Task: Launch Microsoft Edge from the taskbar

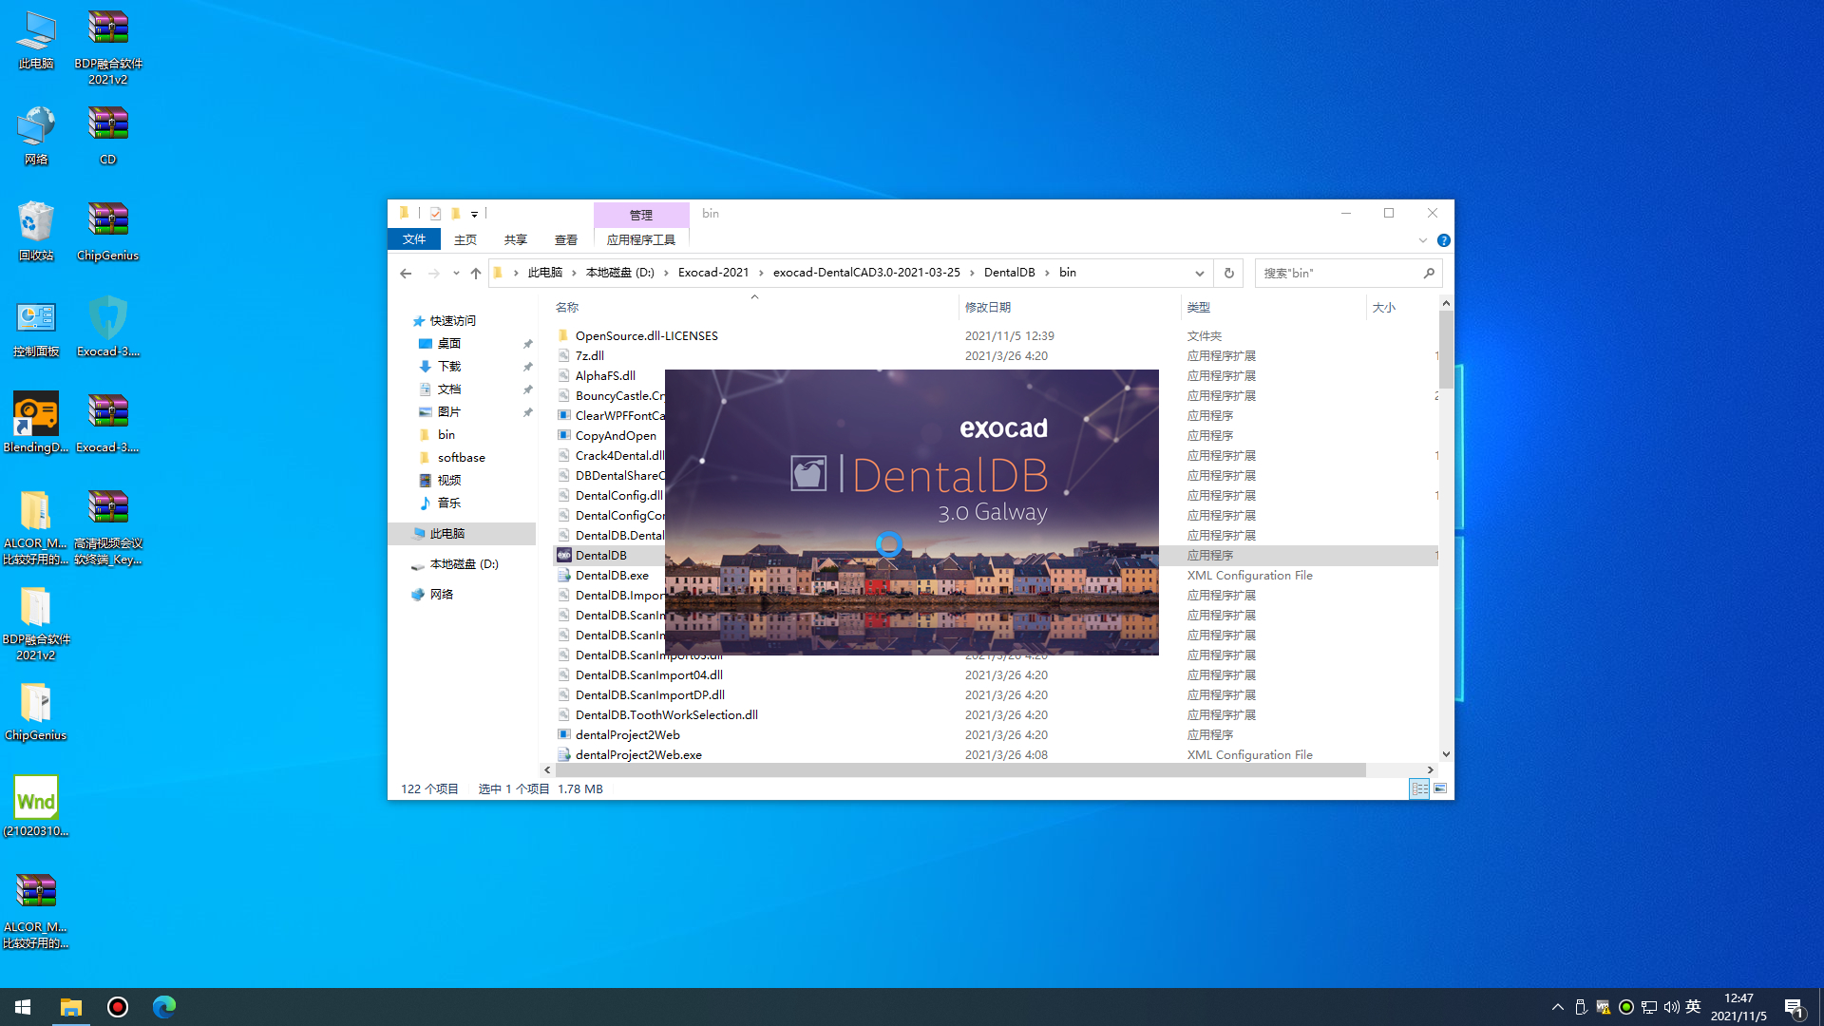Action: click(164, 1007)
